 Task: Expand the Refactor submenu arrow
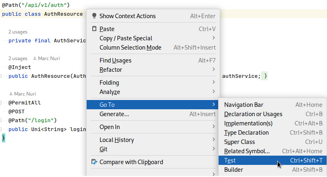click(214, 69)
